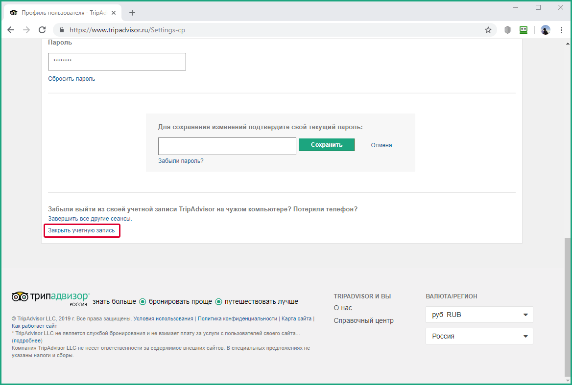The width and height of the screenshot is (572, 385).
Task: Open Политика конфиденциальности link
Action: click(x=238, y=318)
